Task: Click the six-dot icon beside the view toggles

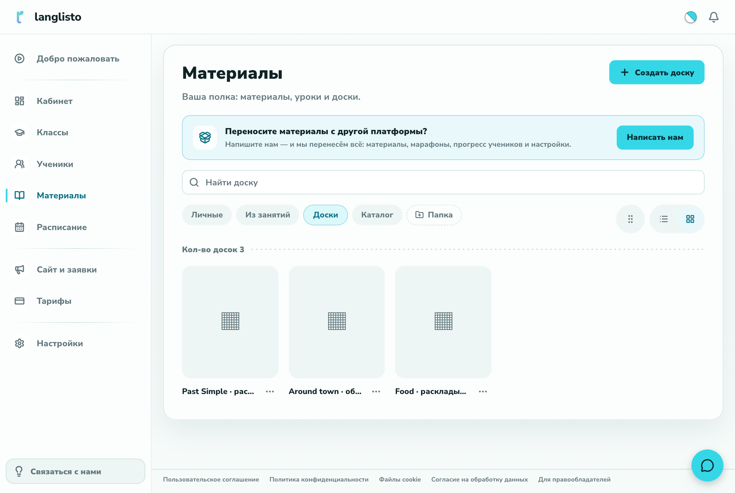Action: point(630,219)
